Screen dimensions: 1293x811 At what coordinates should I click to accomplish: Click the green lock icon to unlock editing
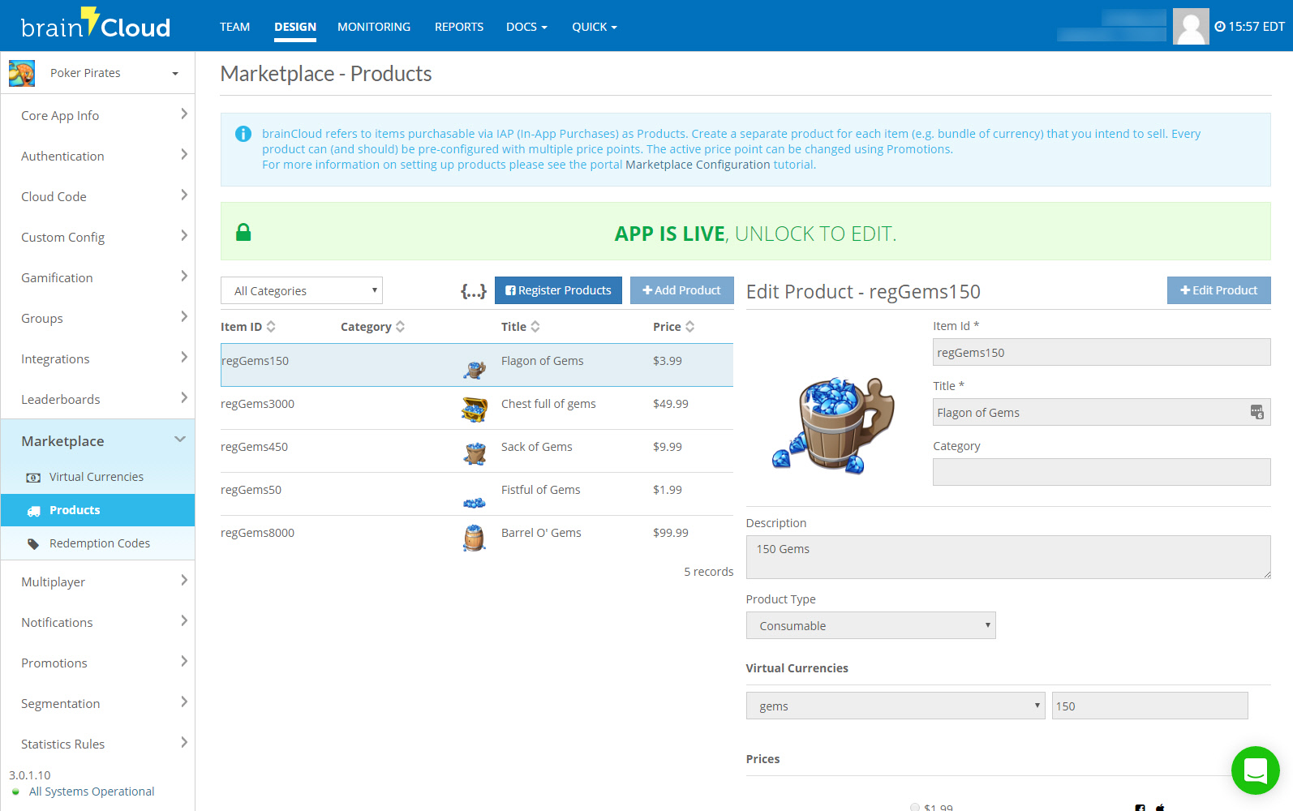point(243,233)
